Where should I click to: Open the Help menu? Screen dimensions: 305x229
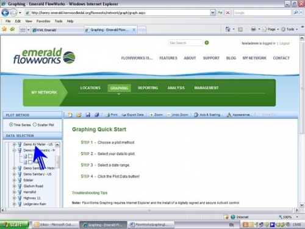(x=70, y=21)
